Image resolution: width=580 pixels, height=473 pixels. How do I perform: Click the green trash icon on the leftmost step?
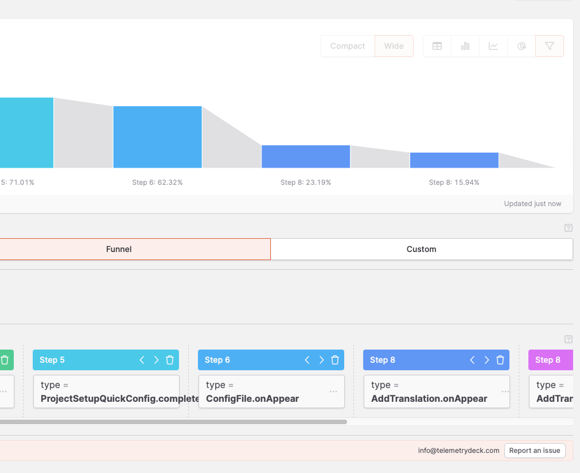6,360
